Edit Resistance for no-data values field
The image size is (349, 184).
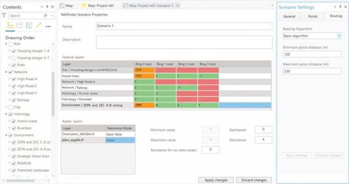coord(210,150)
